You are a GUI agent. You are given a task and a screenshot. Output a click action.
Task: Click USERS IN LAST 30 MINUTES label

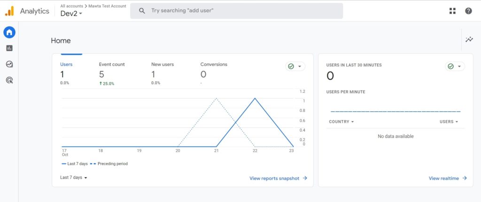coord(354,65)
